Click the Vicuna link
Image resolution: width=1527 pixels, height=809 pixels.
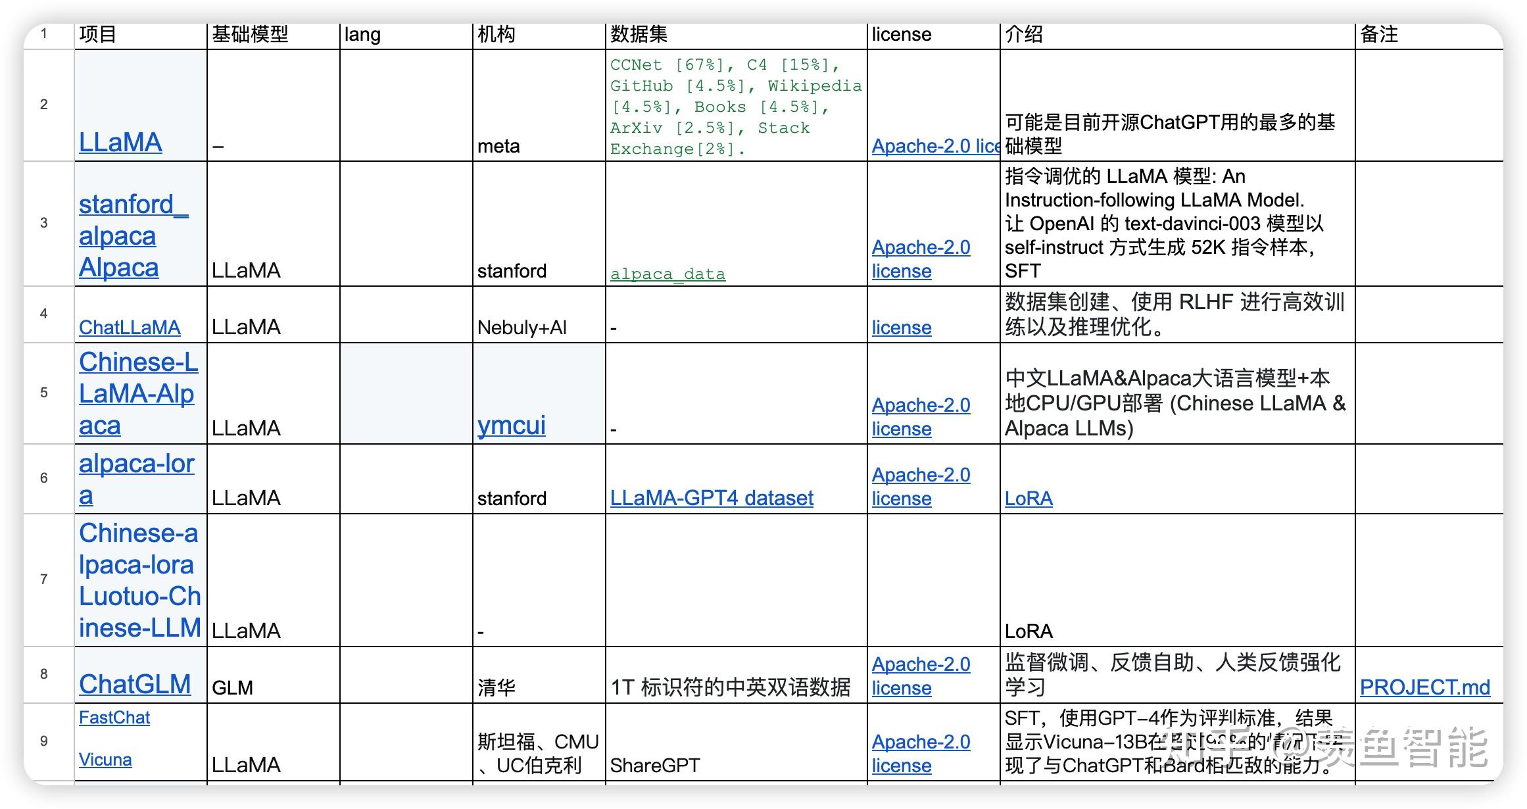pos(105,760)
